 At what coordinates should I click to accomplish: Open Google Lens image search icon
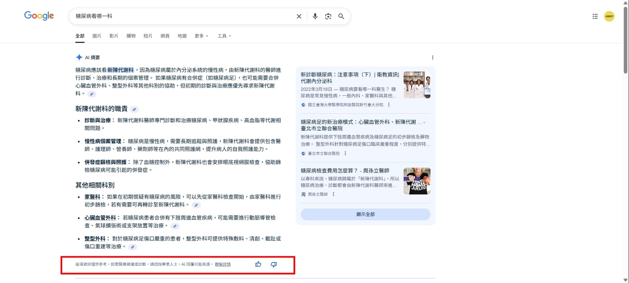click(x=328, y=16)
